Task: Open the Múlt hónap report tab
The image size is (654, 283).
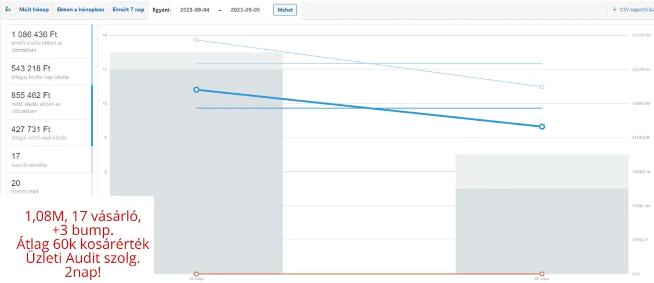Action: [33, 10]
